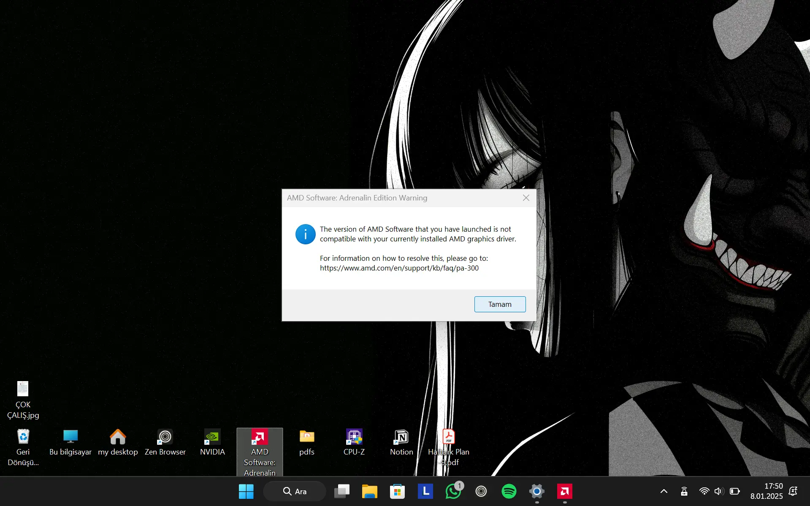The width and height of the screenshot is (810, 506).
Task: Select the Haftalık Plan PDF file
Action: point(449,447)
